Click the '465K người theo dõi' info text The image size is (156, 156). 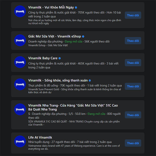pos(73,65)
